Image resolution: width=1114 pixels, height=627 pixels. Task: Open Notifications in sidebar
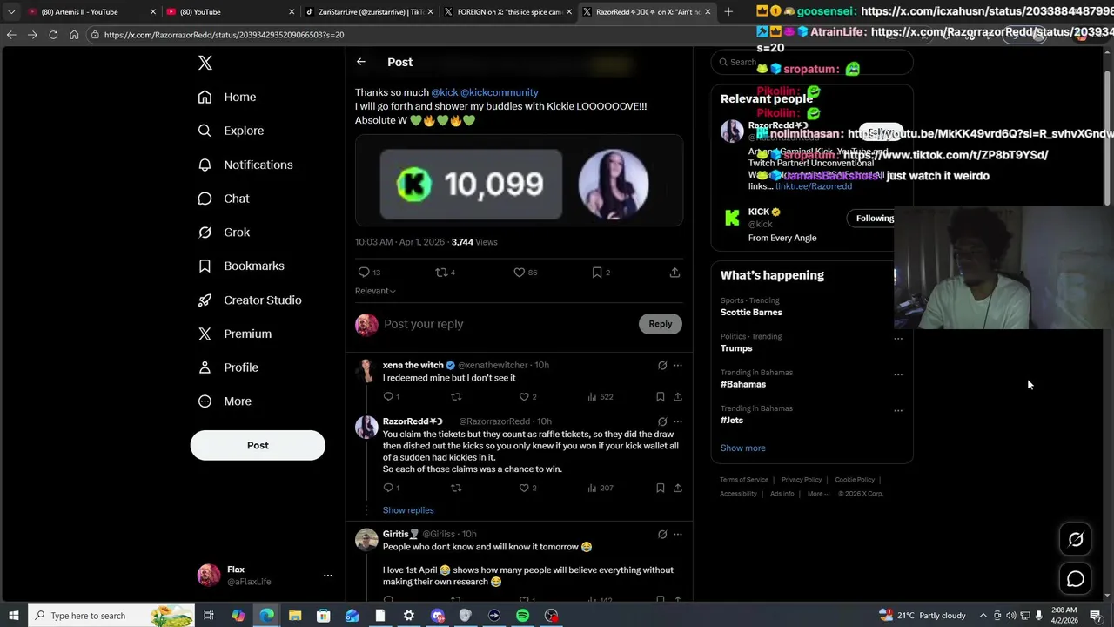coord(245,165)
